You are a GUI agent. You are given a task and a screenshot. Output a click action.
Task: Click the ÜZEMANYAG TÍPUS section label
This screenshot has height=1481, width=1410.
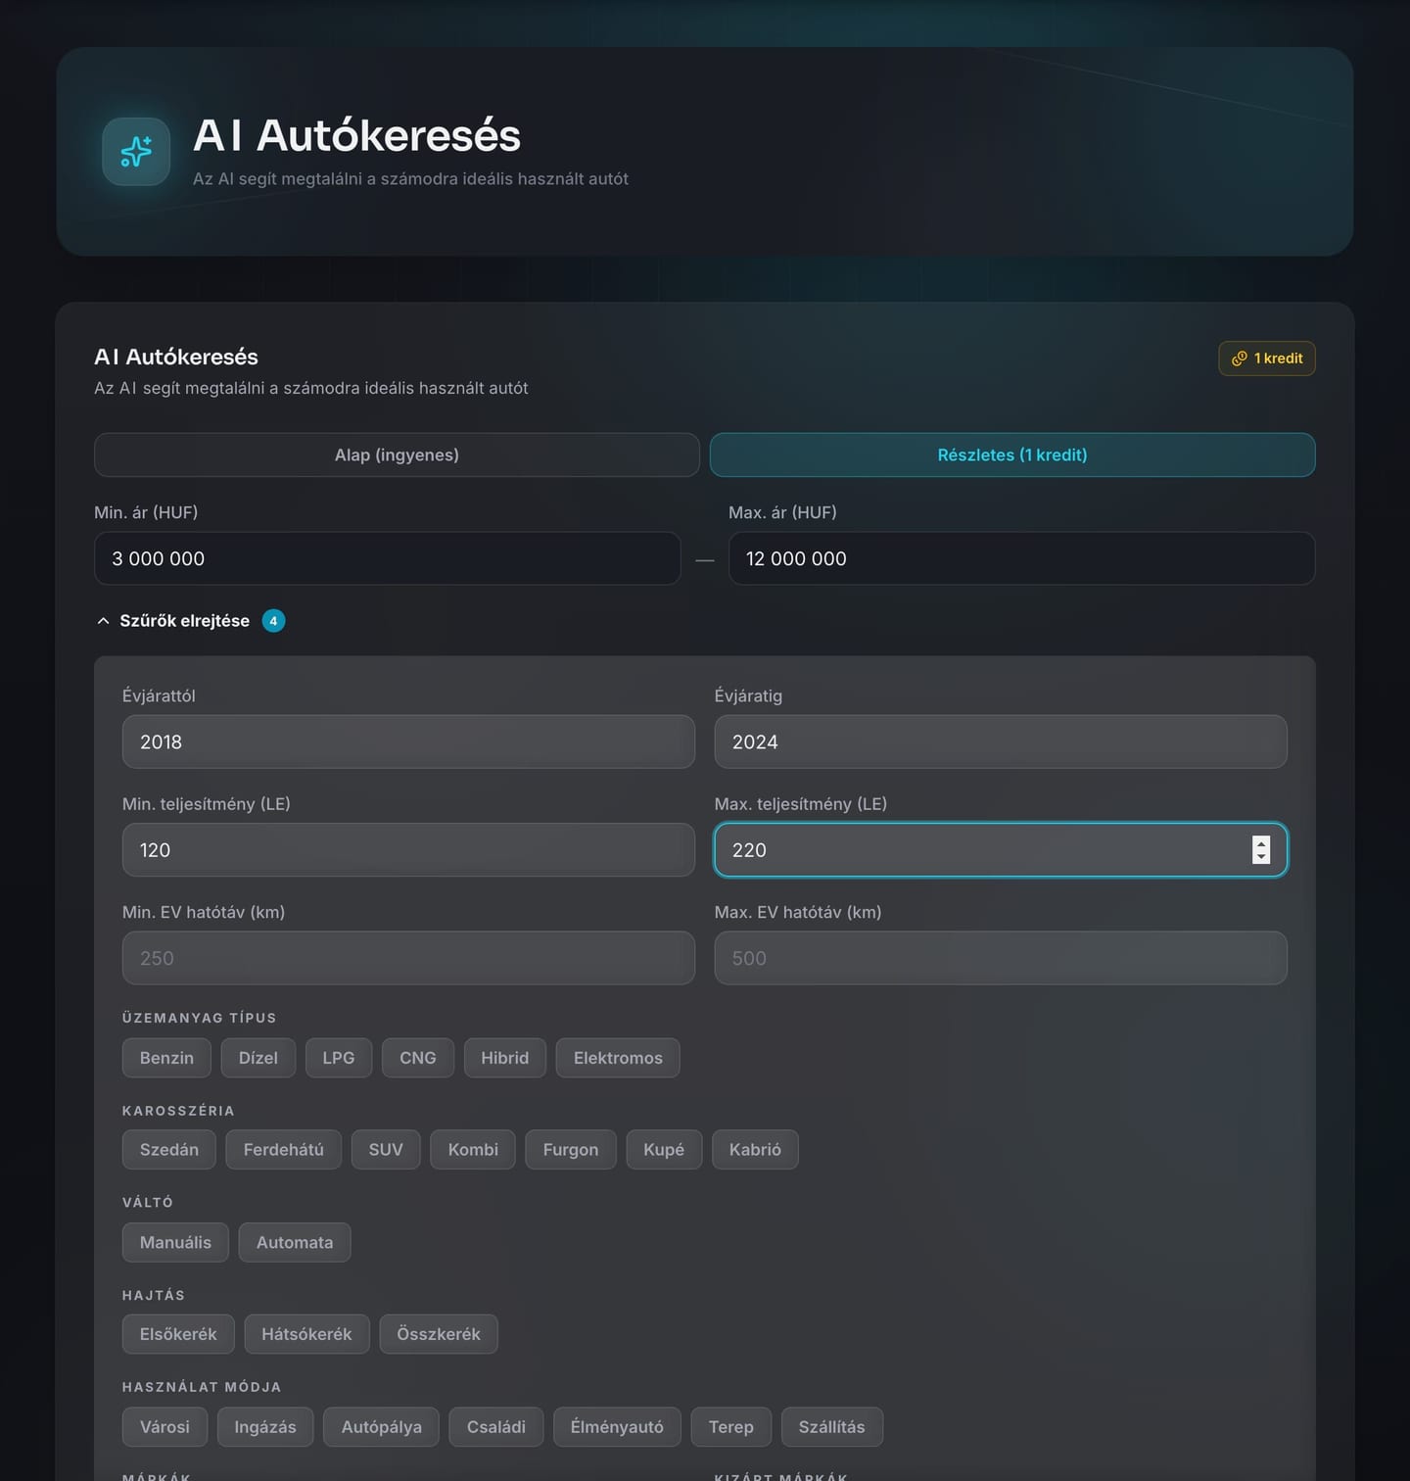pyautogui.click(x=200, y=1018)
